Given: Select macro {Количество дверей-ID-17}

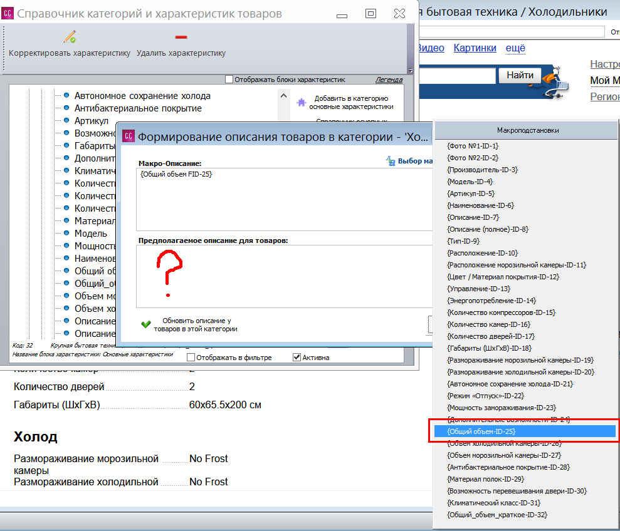Looking at the screenshot, I should click(491, 336).
